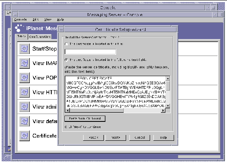Open the Messaging Server Console window menu
Viewport: 227px width, 163px height.
coord(15,15)
